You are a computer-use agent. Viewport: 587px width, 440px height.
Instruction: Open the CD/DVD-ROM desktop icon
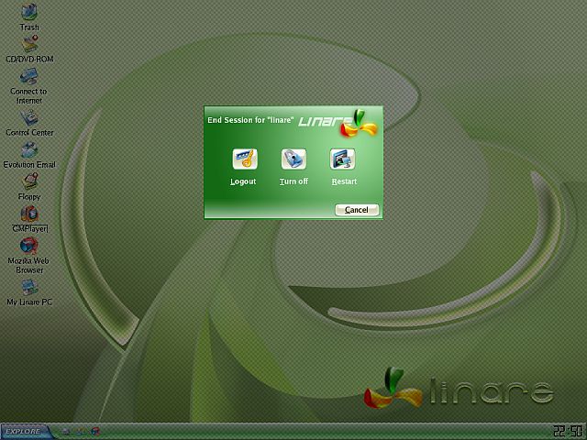[x=29, y=44]
